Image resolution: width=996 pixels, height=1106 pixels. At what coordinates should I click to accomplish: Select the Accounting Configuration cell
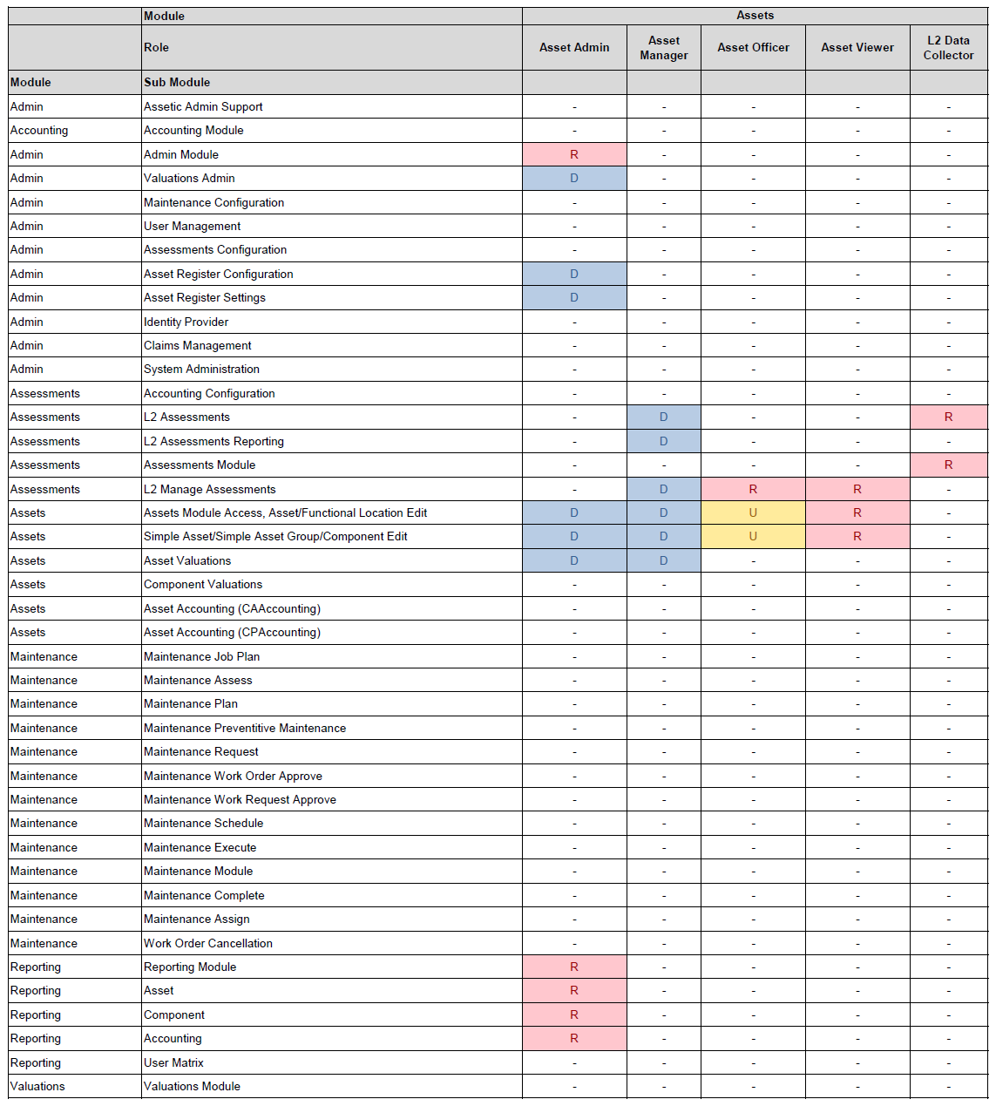click(x=332, y=393)
